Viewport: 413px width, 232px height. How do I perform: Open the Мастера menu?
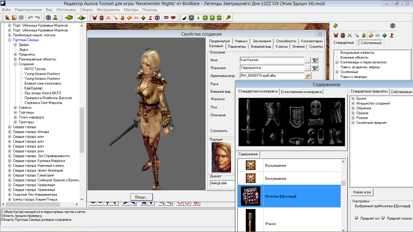(x=131, y=10)
